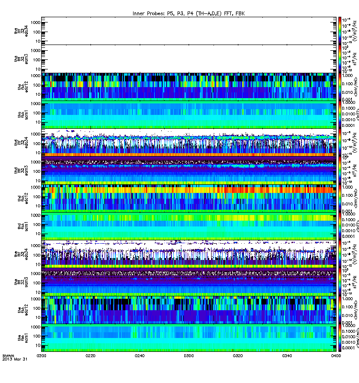This screenshot has height=383, width=359.
Task: Click the 'the fff 32 scm3' y-axis label
Action: [21, 282]
